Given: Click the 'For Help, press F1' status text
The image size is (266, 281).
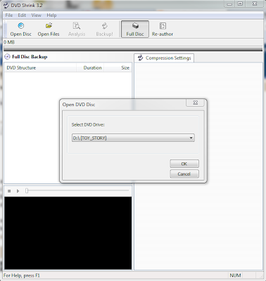Looking at the screenshot, I should point(22,275).
